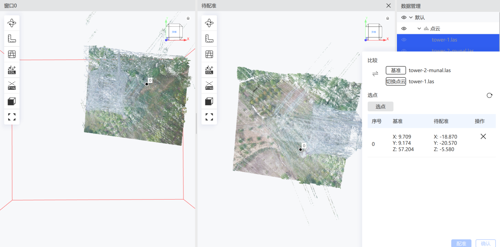Toggle visibility eye for 默认 group

point(404,17)
